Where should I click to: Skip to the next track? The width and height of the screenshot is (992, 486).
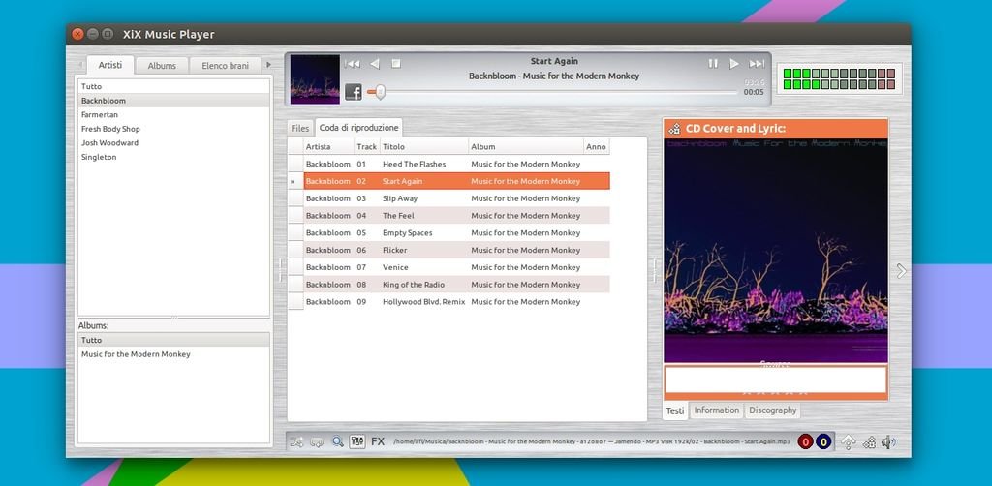(x=757, y=63)
